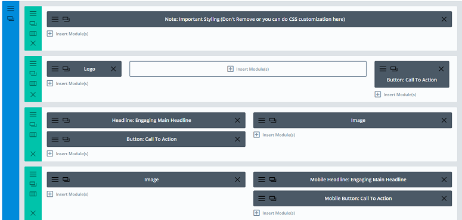
Task: Open settings of Call To Action button beside Logo row
Action: 383,69
